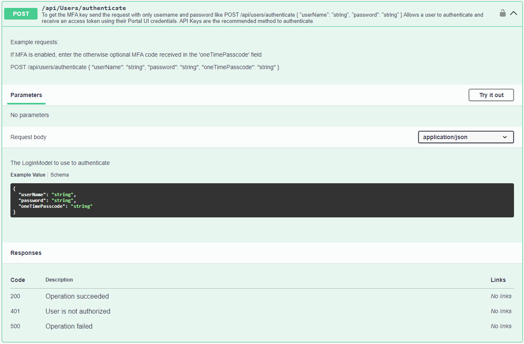This screenshot has height=344, width=524.
Task: Click inside the JSON example code block
Action: (x=262, y=200)
